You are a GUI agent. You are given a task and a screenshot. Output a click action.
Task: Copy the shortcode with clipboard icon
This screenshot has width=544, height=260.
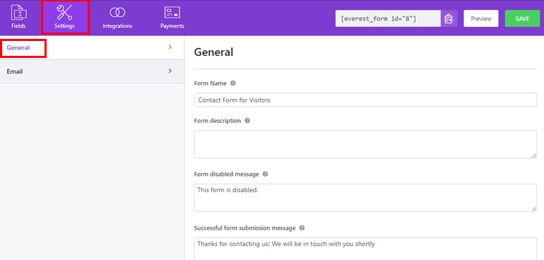[x=449, y=18]
